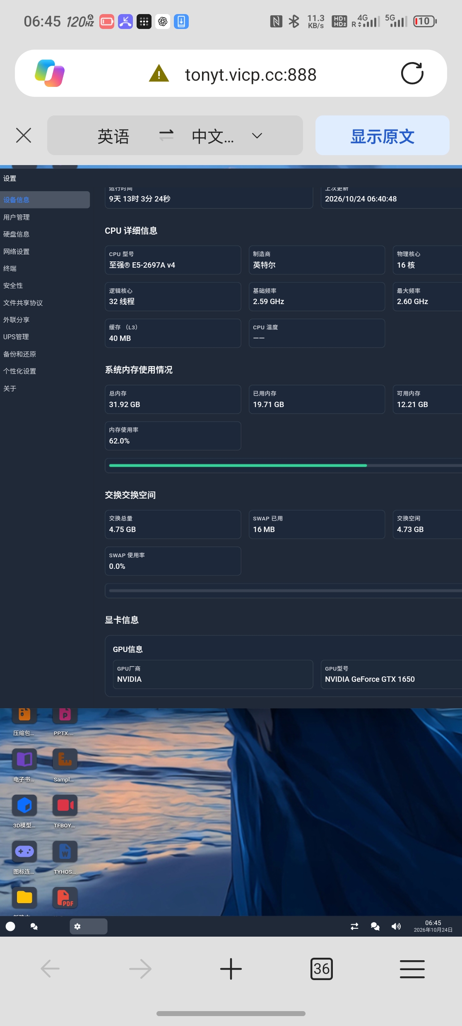Open the 安全性 settings section

45,285
